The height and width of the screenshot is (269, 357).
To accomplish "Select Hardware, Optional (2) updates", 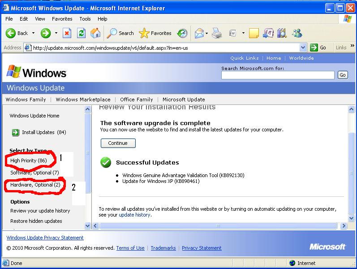I will point(35,185).
